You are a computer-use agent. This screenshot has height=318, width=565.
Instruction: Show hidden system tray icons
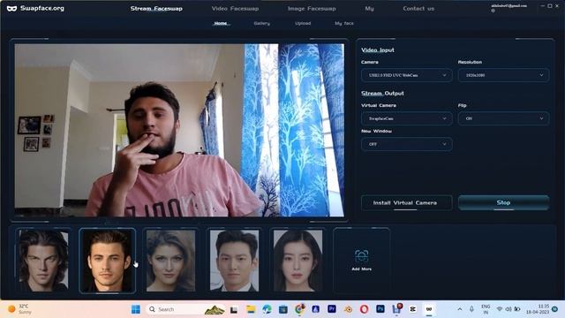click(x=460, y=309)
